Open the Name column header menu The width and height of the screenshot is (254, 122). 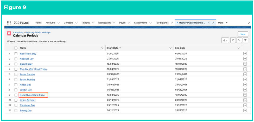102,48
